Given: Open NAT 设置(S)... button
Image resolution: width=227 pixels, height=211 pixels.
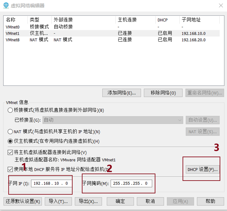Looking at the screenshot, I should [x=203, y=132].
